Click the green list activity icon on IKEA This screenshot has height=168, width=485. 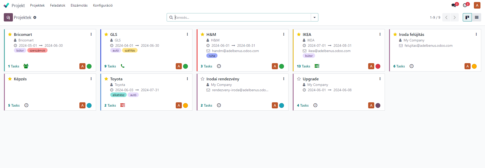(317, 66)
